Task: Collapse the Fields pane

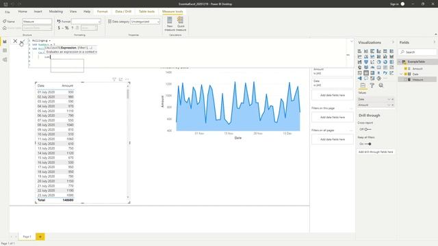Action: click(x=435, y=42)
